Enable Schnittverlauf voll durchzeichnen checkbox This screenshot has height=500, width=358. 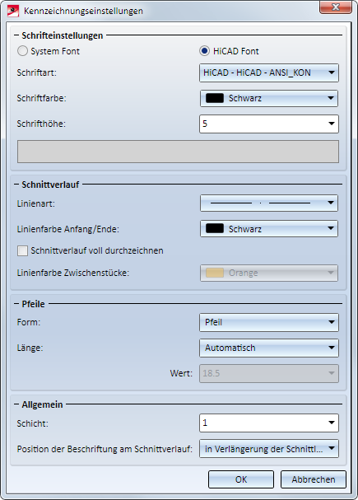pos(22,251)
